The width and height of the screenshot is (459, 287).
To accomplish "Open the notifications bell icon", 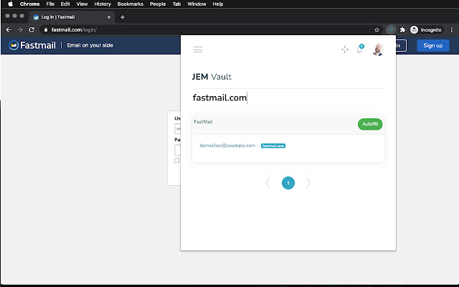I will (360, 50).
